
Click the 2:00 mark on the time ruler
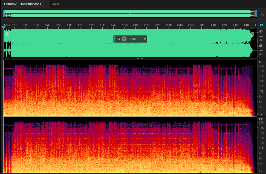tap(136, 25)
